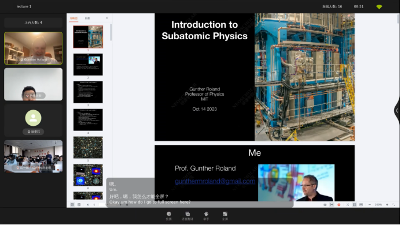Zoom in with the plus icon
Screen dimensions: 401x225
click(x=387, y=205)
